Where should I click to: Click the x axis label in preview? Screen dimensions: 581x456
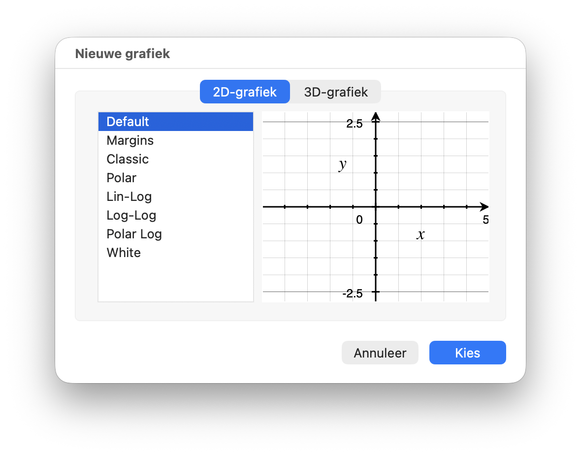click(420, 234)
